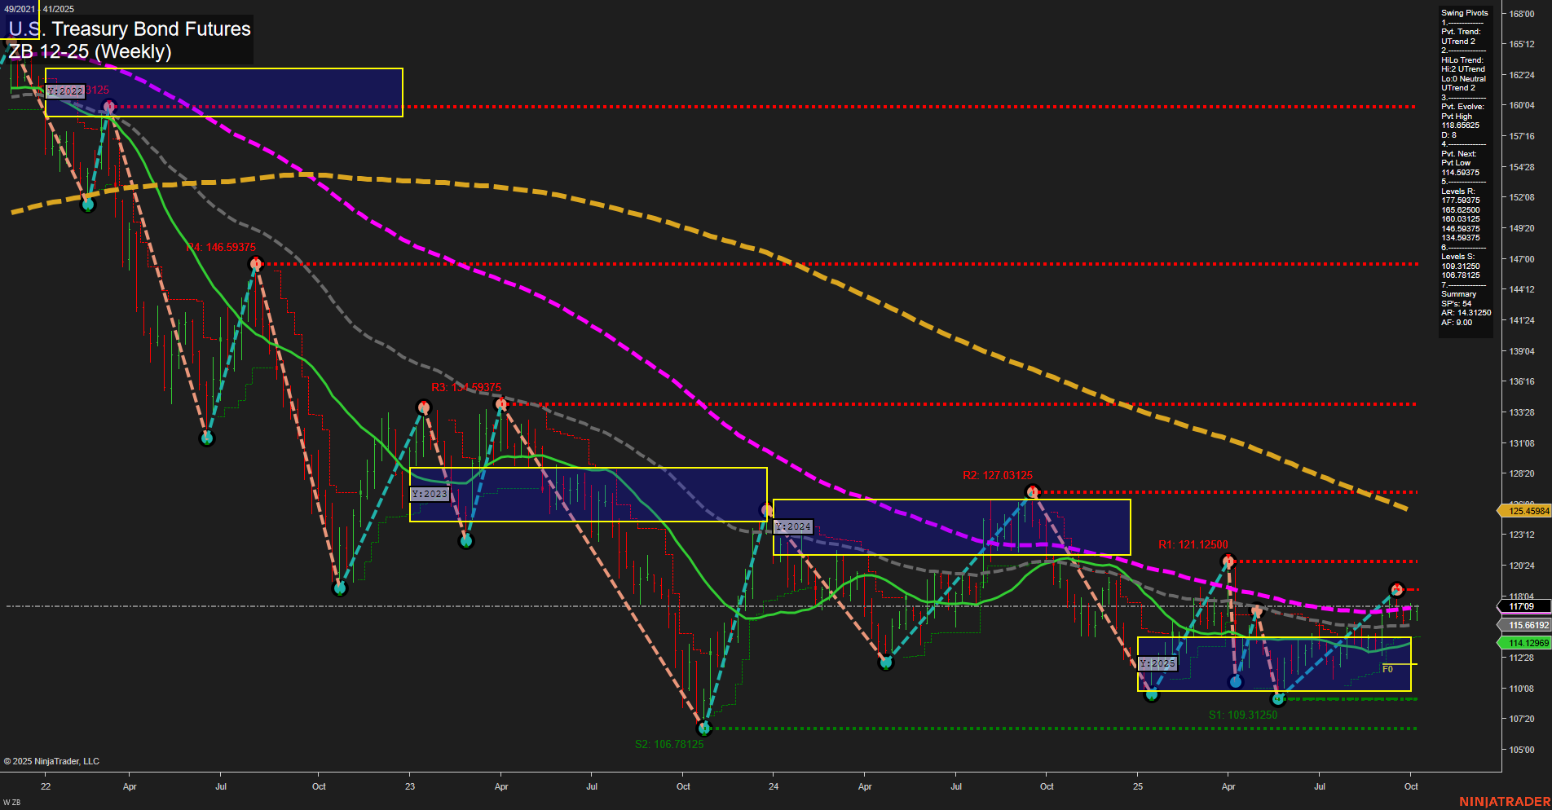Click the S1: 109.31250 support label
The image size is (1552, 810).
[x=1244, y=713]
